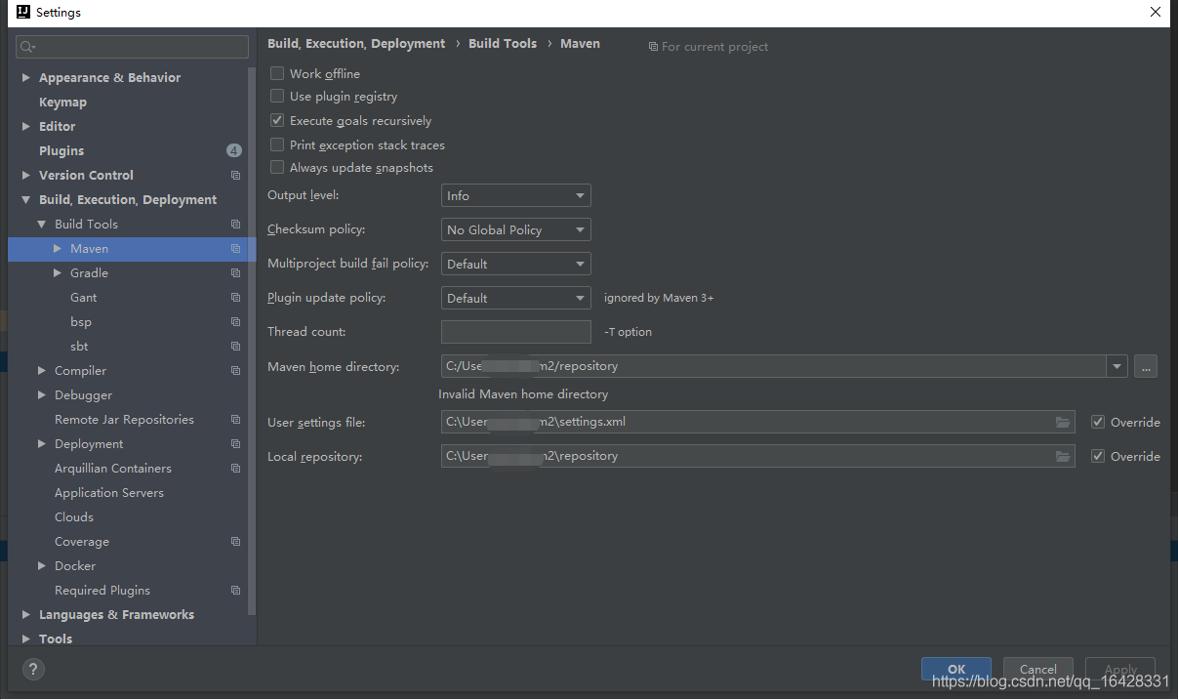Open the Plugins settings page
Screen dimensions: 1178x700
pyautogui.click(x=61, y=151)
